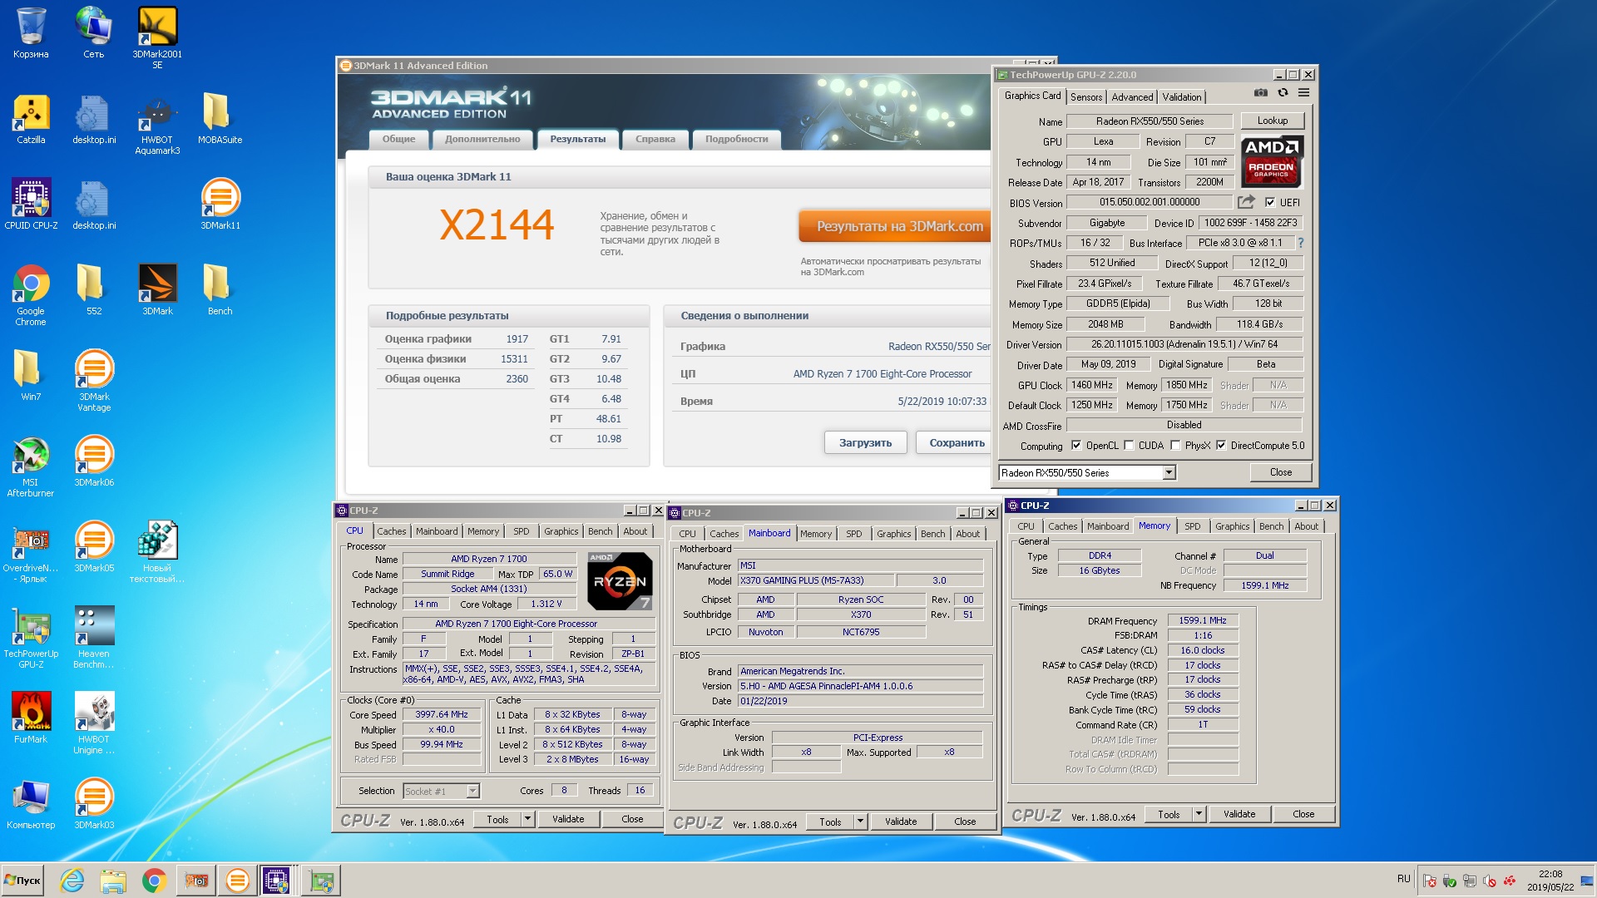This screenshot has width=1597, height=898.
Task: Select the MSI Afterburner desktop icon
Action: tap(31, 467)
